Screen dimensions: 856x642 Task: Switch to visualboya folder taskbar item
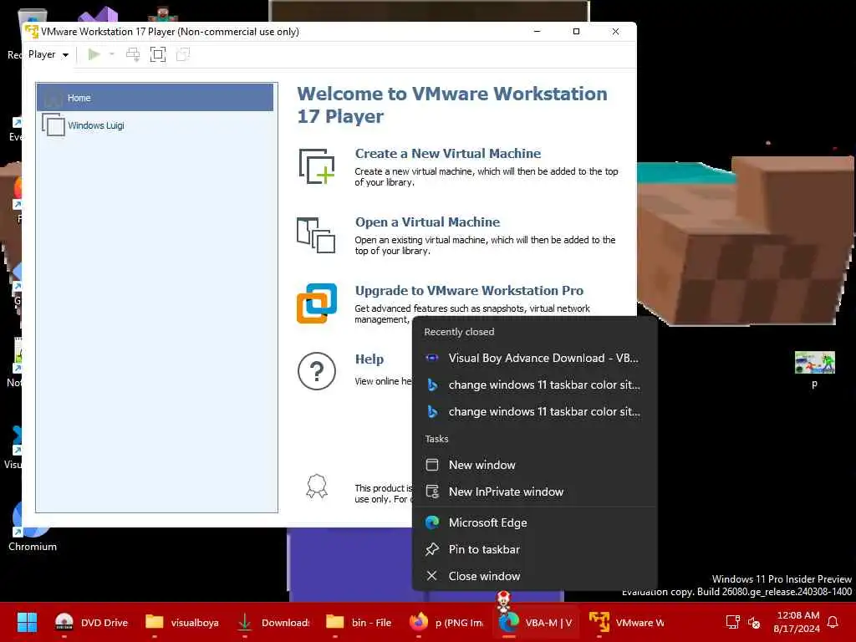coord(181,622)
